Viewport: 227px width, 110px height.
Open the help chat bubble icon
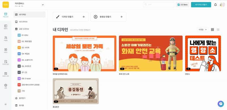[221, 104]
